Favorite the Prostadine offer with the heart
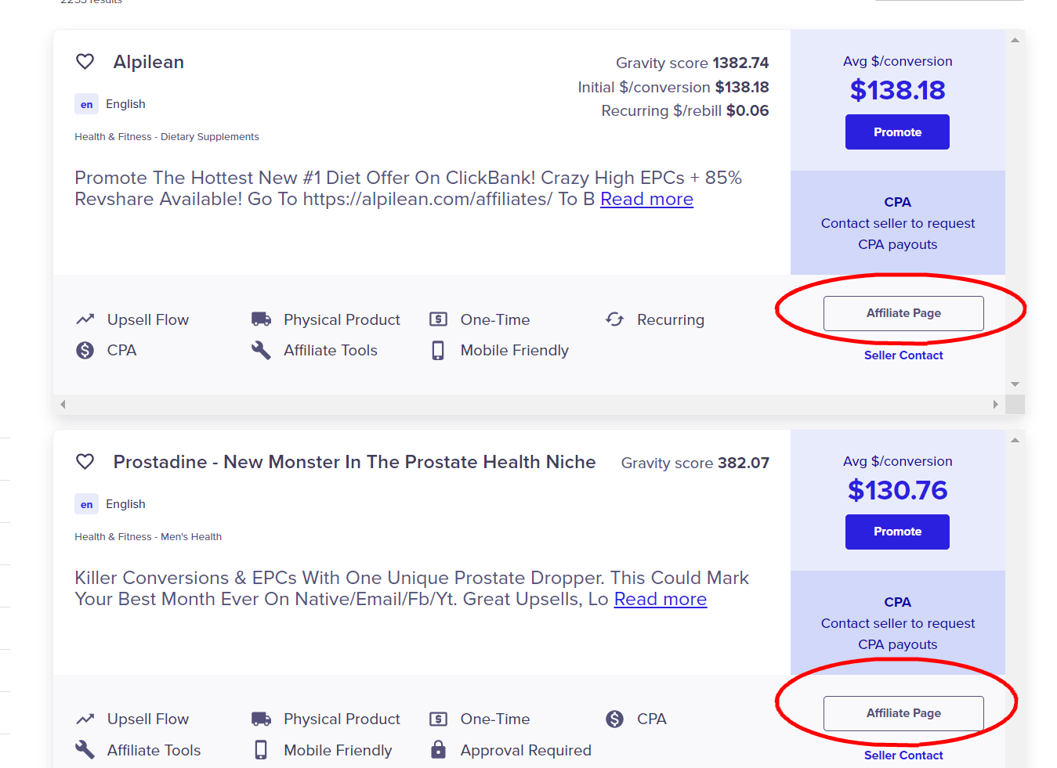Image resolution: width=1057 pixels, height=768 pixels. point(85,461)
